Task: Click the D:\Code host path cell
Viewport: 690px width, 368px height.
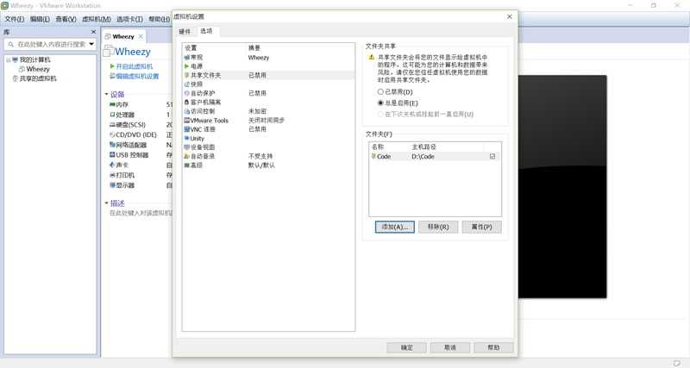Action: point(423,157)
